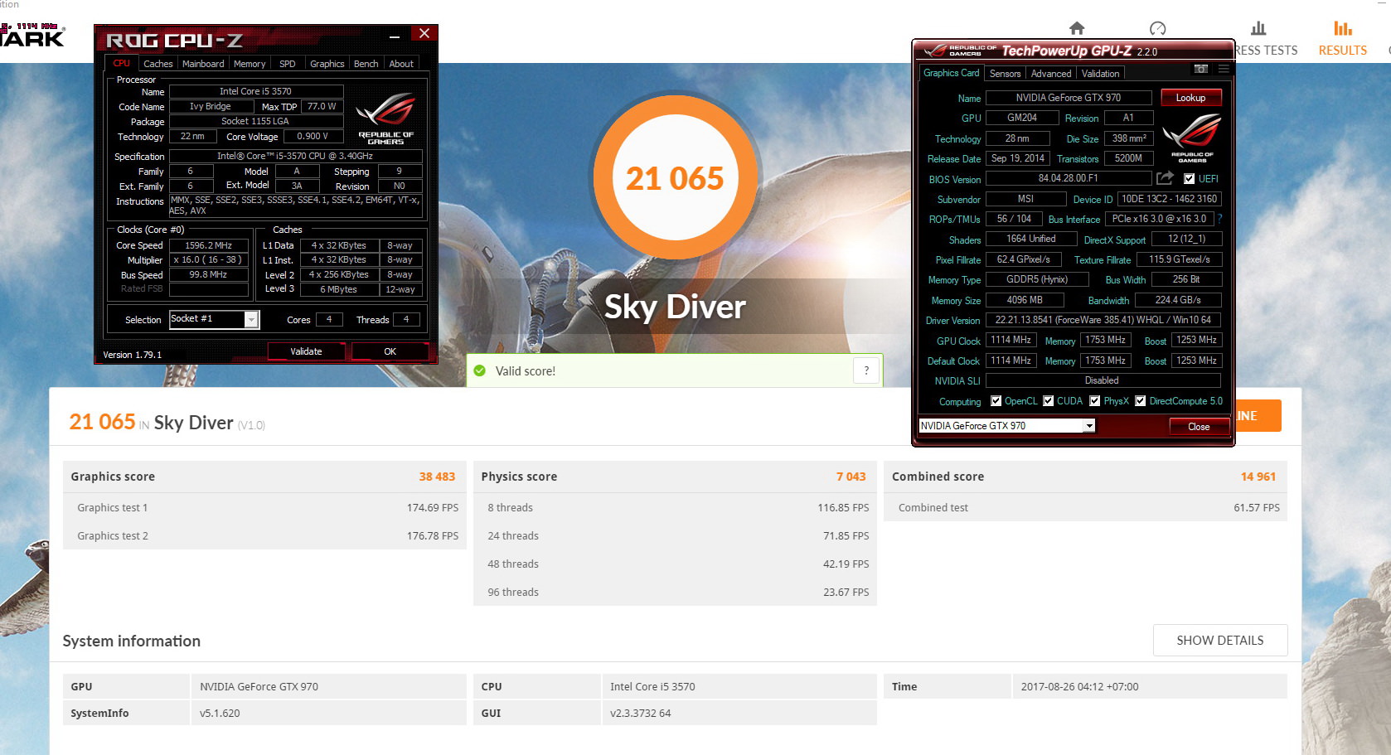Toggle the UEFI checkbox in GPU-Z
Image resolution: width=1391 pixels, height=755 pixels.
[x=1190, y=179]
